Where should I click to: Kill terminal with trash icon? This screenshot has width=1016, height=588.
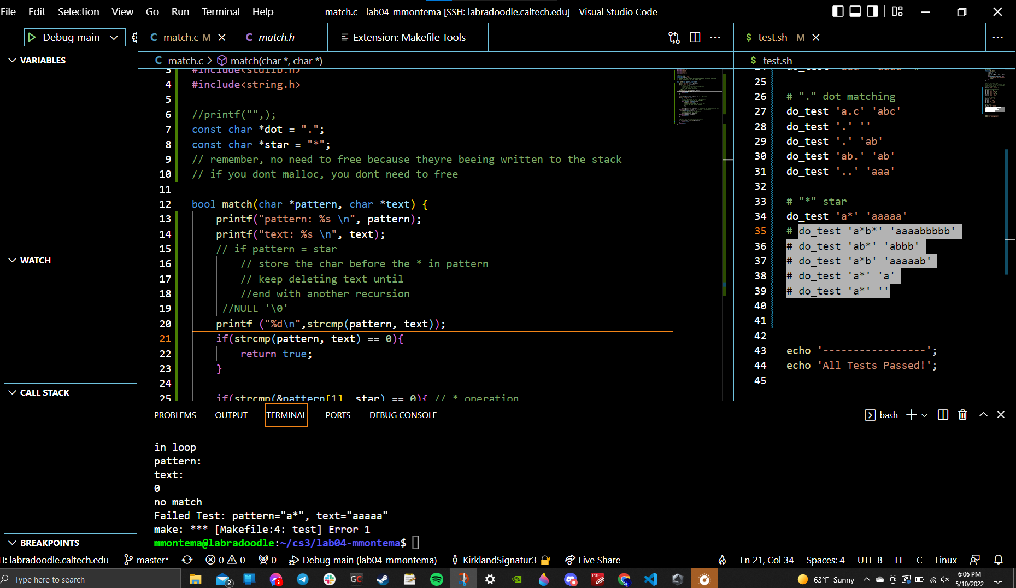(962, 415)
